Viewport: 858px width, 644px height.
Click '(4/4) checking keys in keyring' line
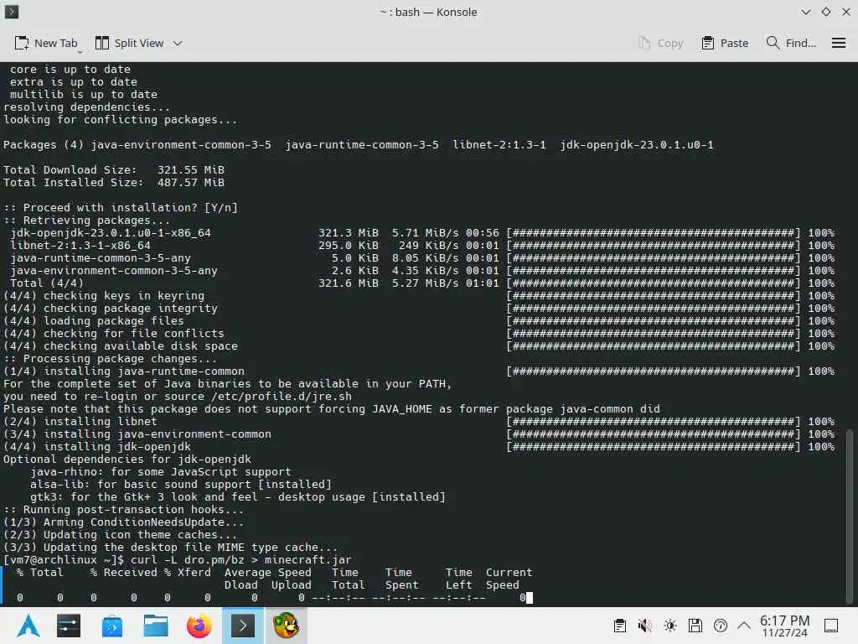click(104, 296)
